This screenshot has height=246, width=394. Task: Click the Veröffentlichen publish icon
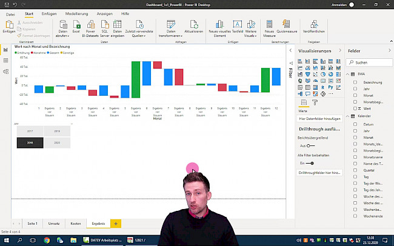pos(314,24)
